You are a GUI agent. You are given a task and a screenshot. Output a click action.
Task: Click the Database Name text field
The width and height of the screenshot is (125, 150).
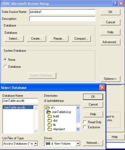20,101
